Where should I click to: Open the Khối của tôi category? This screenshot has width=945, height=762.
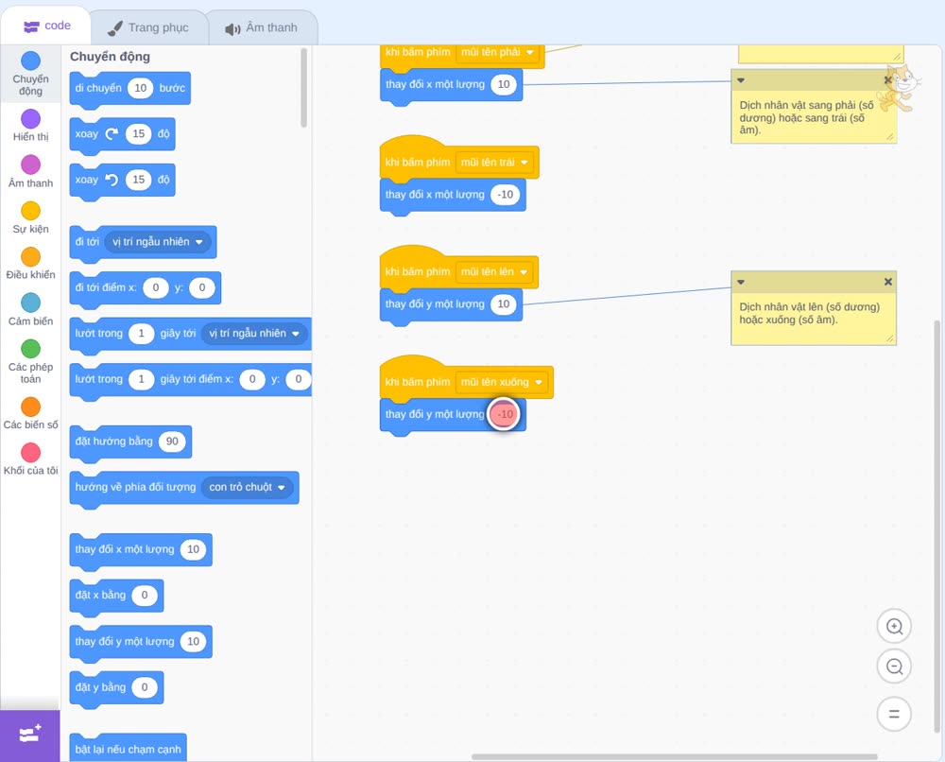coord(30,459)
